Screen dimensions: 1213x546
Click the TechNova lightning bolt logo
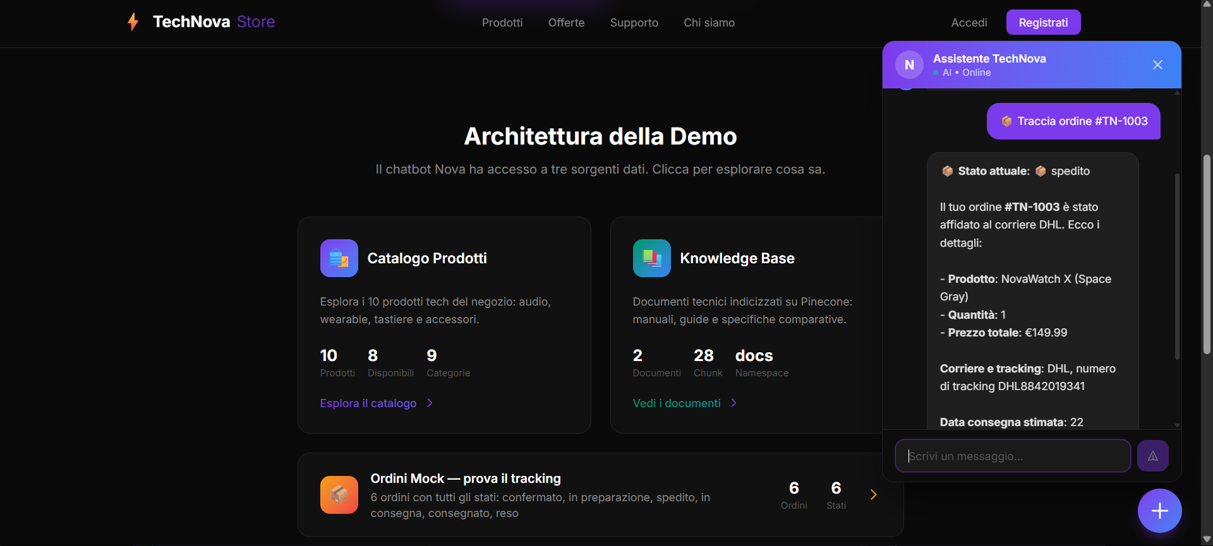tap(133, 22)
